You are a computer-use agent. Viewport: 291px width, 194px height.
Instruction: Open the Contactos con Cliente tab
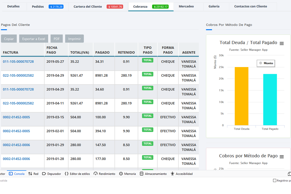coord(251,7)
